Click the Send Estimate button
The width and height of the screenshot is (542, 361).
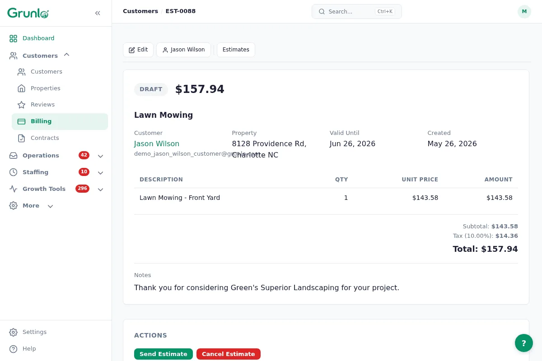pyautogui.click(x=164, y=354)
